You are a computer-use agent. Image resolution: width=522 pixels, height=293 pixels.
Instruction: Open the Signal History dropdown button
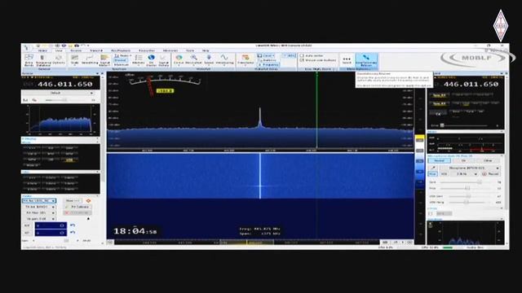click(163, 60)
